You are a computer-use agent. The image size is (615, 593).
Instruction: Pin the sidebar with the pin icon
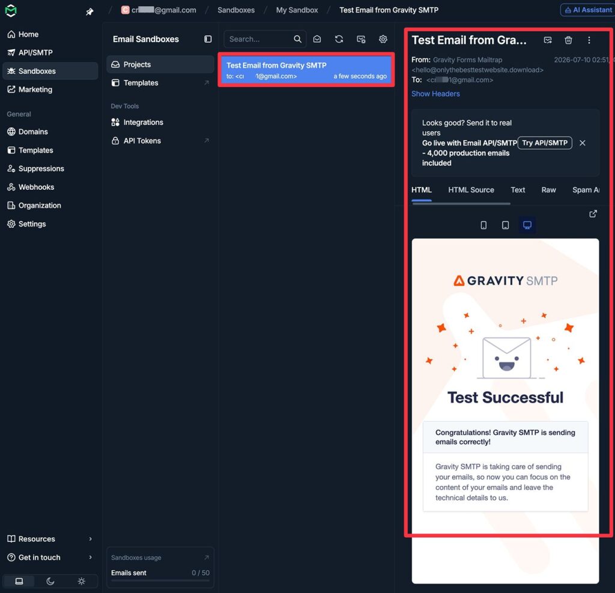point(90,12)
